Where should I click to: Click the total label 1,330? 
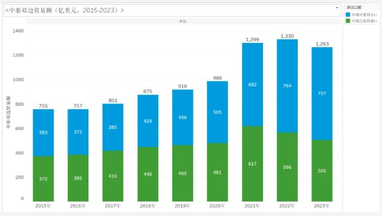(x=287, y=36)
